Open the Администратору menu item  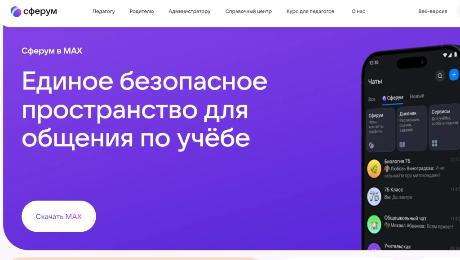coord(190,11)
